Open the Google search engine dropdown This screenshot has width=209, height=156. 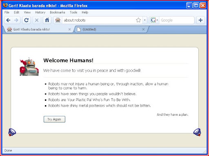[154, 20]
